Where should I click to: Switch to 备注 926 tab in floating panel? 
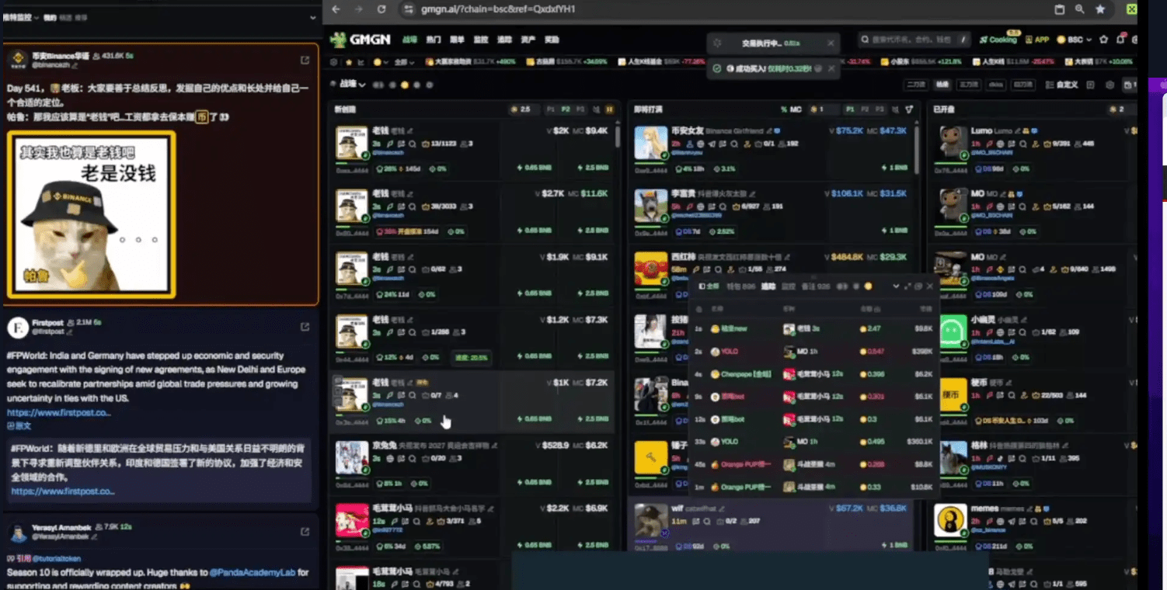click(x=816, y=286)
